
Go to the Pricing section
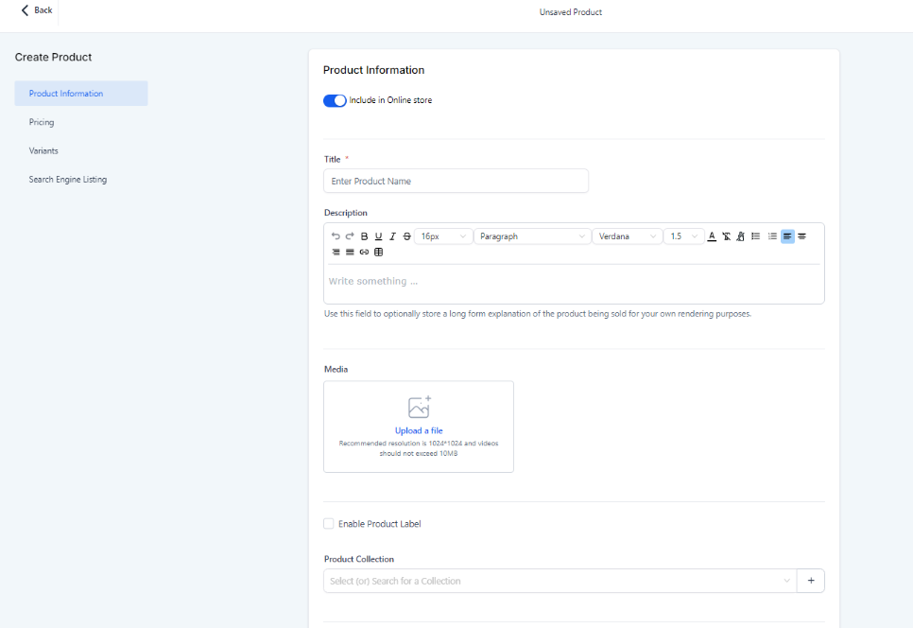(x=42, y=122)
